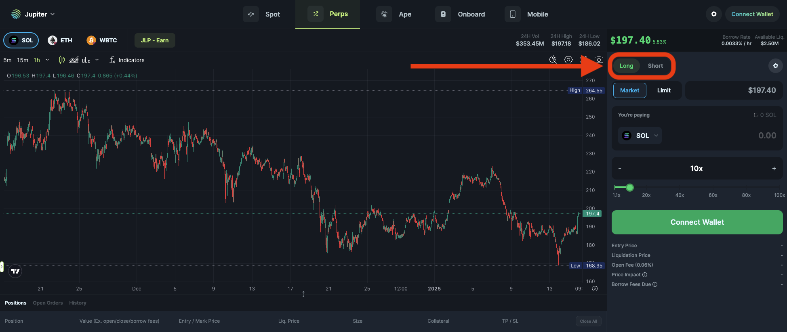Click the 197.4 current price axis label
Viewport: 787px width, 332px height.
[x=592, y=214]
